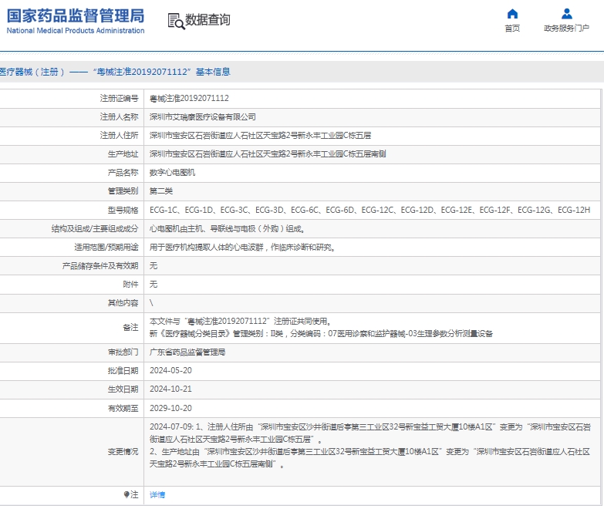Viewport: 604px width, 509px height.
Task: Click the 变更情况 row label
Action: tap(123, 451)
